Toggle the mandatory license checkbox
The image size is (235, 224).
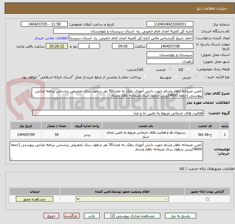[207, 199]
